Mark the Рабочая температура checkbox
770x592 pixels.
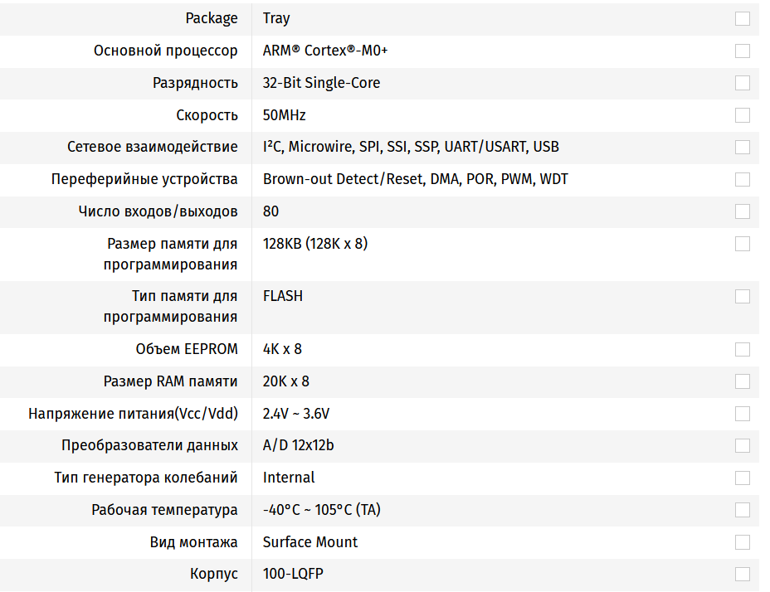click(742, 510)
